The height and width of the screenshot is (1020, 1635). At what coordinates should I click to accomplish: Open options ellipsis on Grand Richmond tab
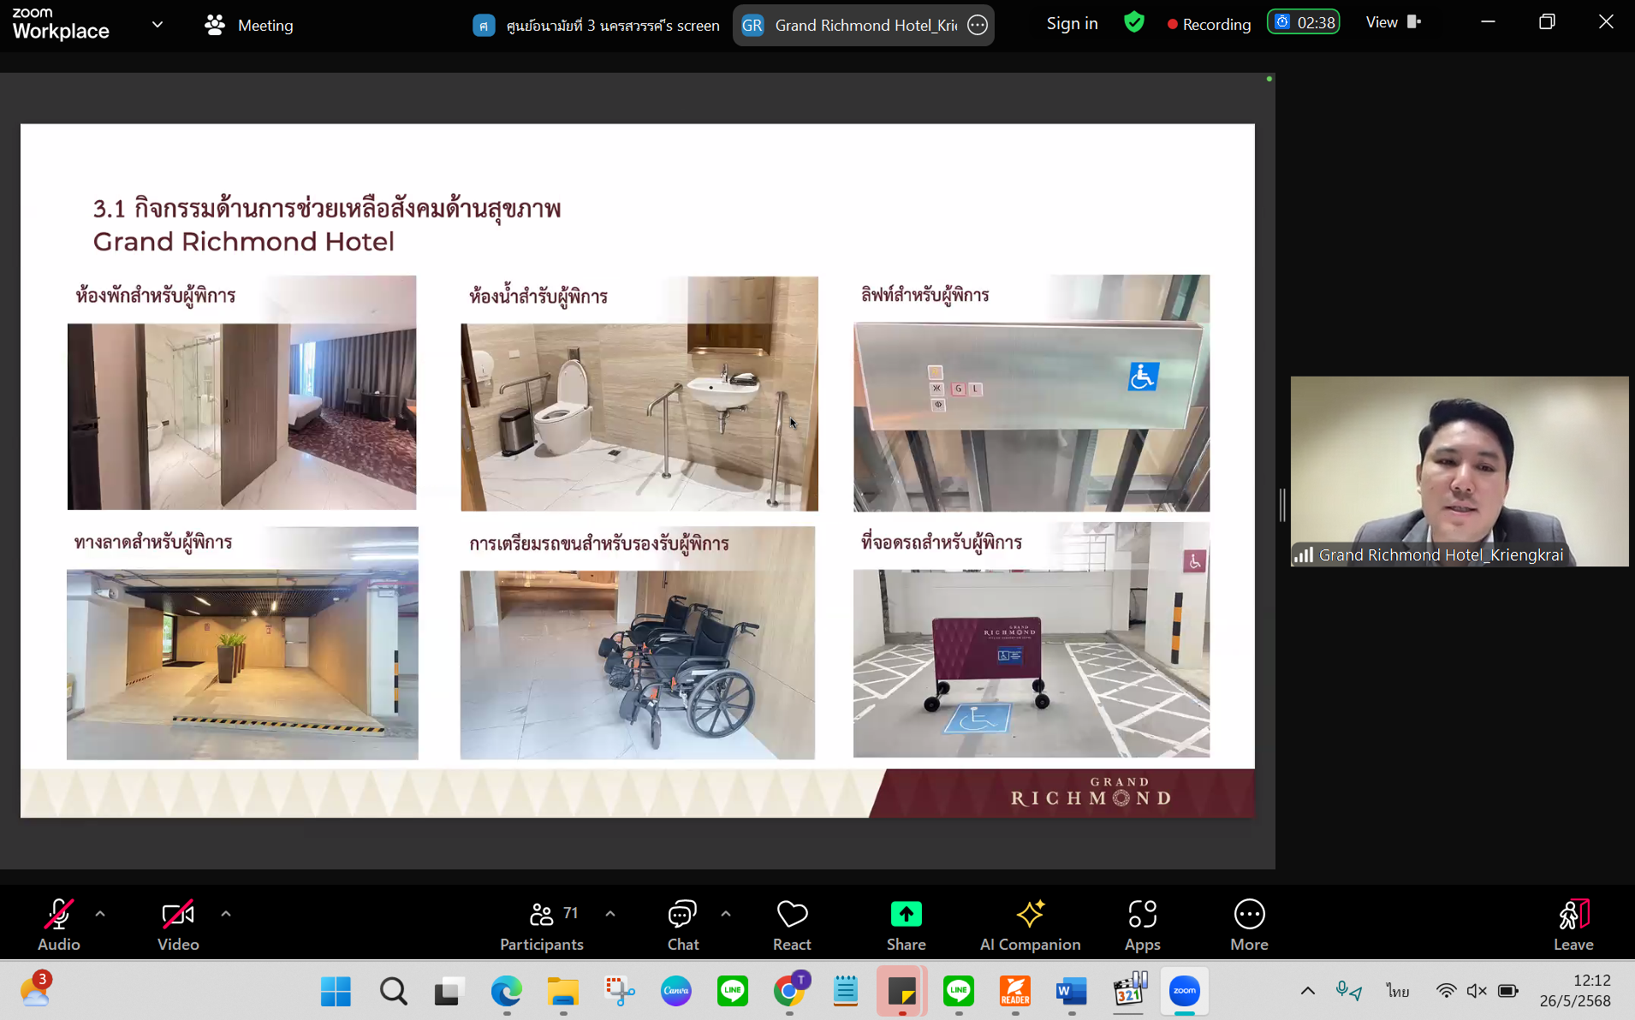(x=978, y=25)
